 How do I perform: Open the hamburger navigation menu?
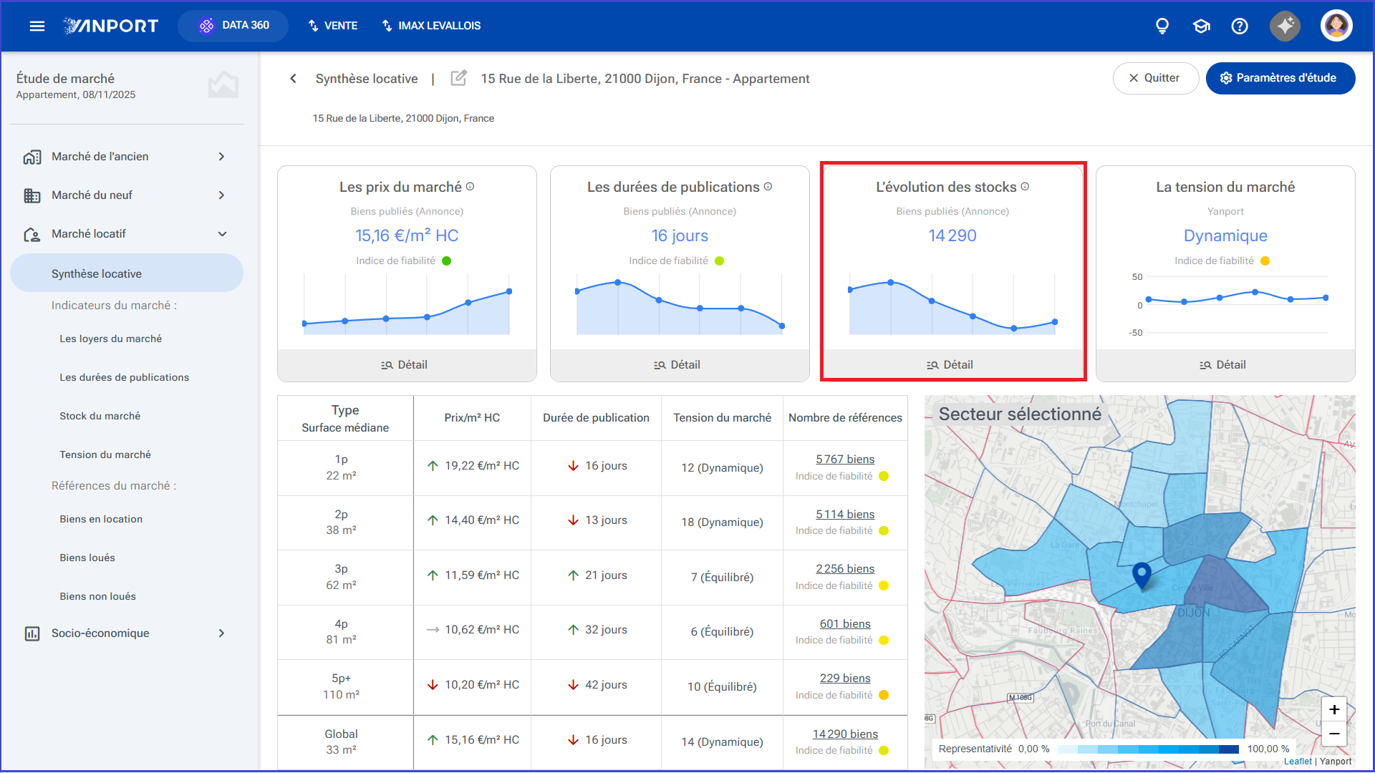[37, 26]
